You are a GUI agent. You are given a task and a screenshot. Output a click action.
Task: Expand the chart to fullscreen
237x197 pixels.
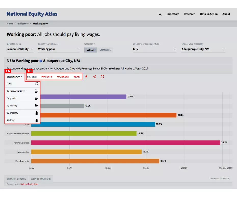pos(102,76)
